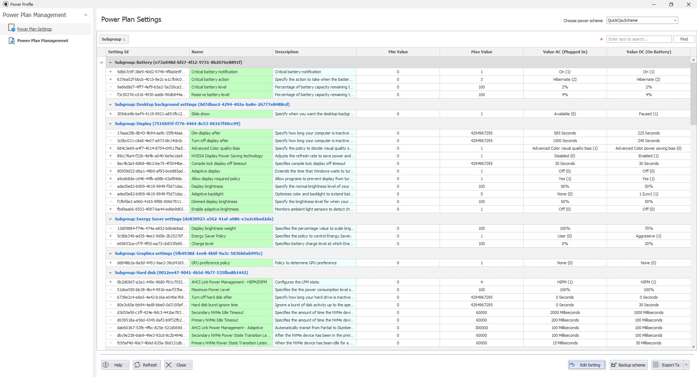This screenshot has height=377, width=697.
Task: Select the Turn off display after name cell
Action: pos(231,141)
